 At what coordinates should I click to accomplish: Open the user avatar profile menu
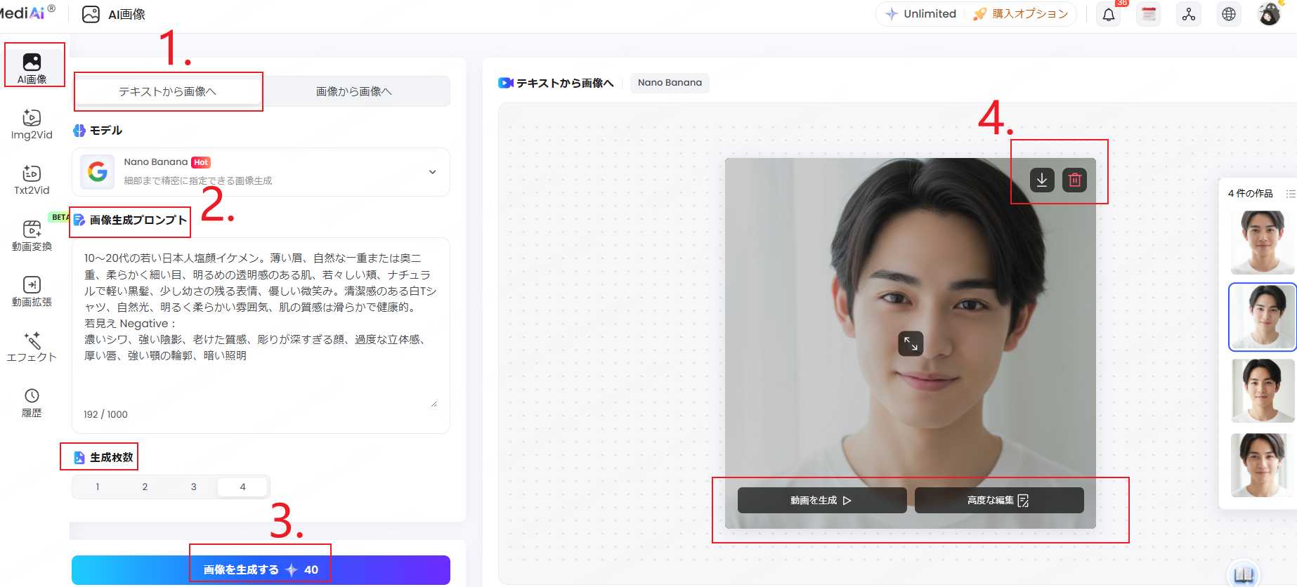[1270, 13]
